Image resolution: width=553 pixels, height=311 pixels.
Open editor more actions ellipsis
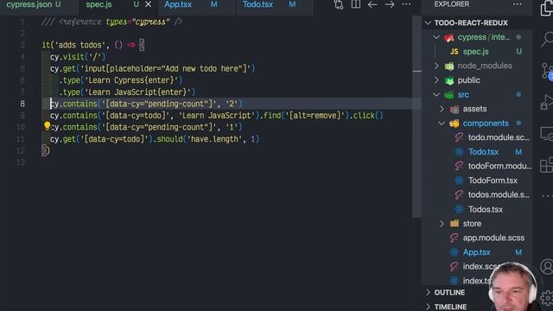pos(406,4)
